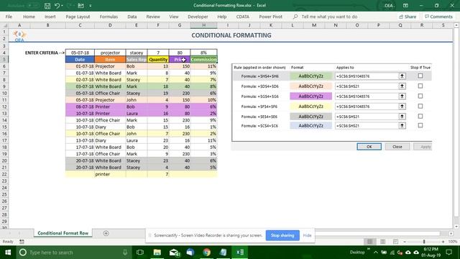The image size is (460, 259).
Task: Open the Formulas tab
Action: click(x=109, y=17)
